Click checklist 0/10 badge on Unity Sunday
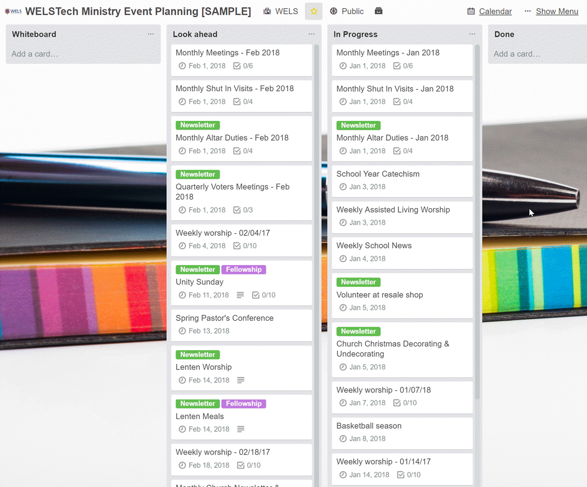 click(x=264, y=295)
